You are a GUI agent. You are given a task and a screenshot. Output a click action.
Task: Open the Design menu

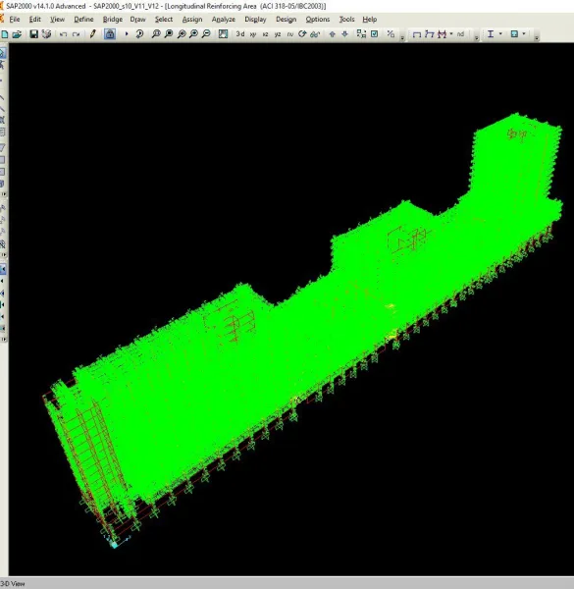[287, 20]
